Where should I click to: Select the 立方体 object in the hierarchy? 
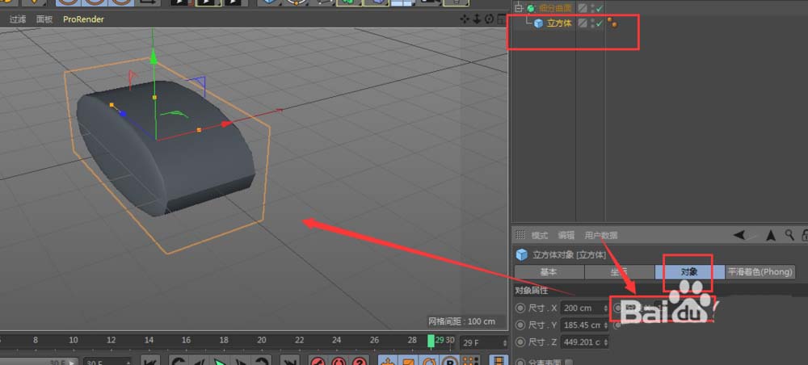click(x=559, y=23)
